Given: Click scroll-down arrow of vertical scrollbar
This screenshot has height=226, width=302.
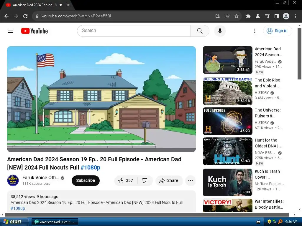Looking at the screenshot, I should pyautogui.click(x=299, y=210).
